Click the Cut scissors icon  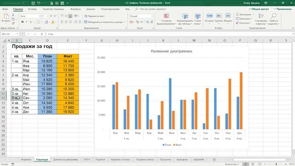pyautogui.click(x=13, y=15)
